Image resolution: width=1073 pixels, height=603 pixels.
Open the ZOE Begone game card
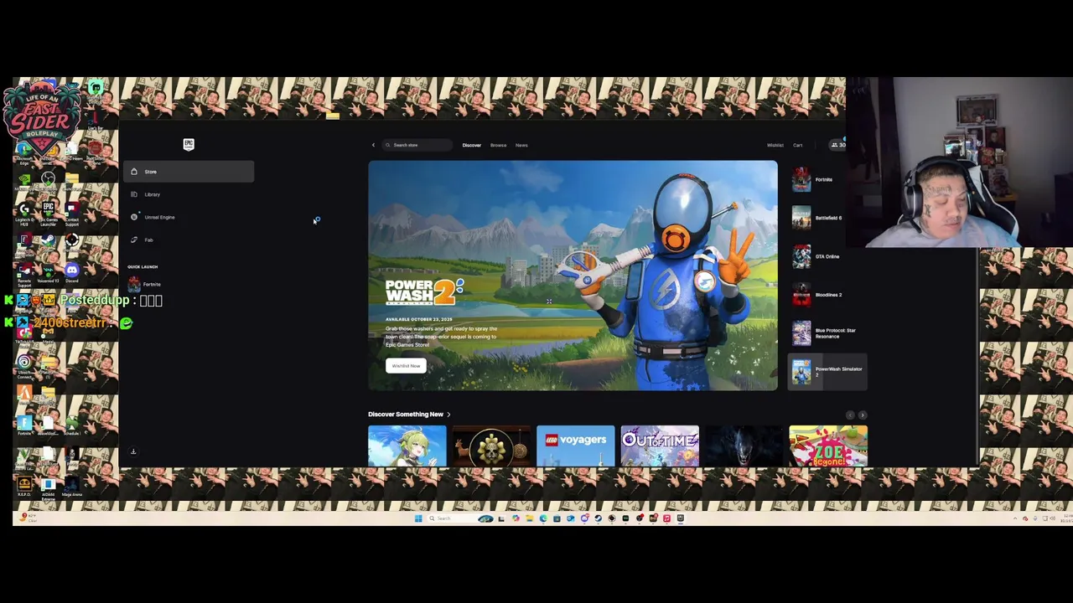click(x=828, y=446)
